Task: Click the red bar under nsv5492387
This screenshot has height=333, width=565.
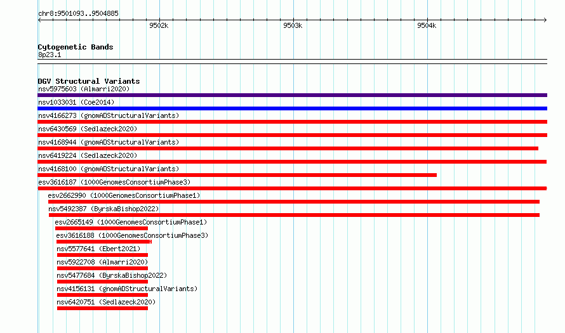Action: pos(294,215)
